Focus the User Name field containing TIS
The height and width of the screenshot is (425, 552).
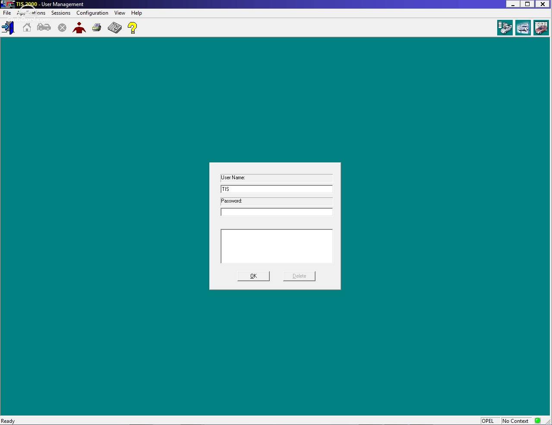pyautogui.click(x=277, y=189)
